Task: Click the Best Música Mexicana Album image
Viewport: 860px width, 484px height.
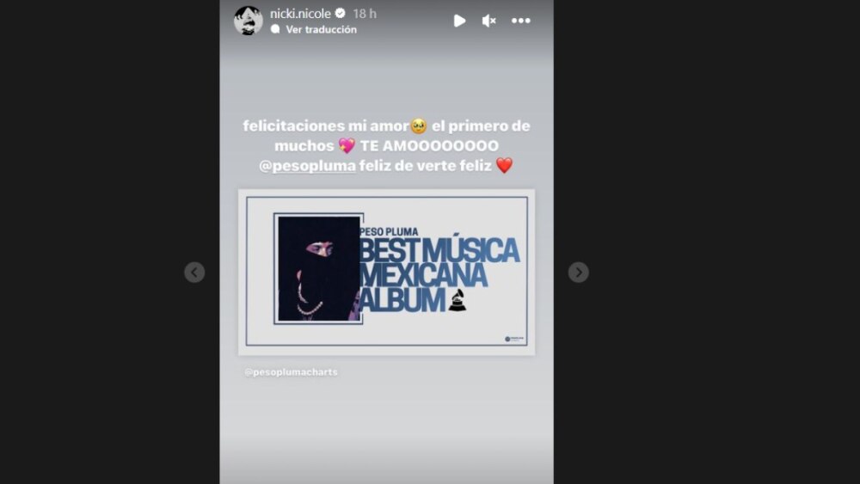Action: 387,272
